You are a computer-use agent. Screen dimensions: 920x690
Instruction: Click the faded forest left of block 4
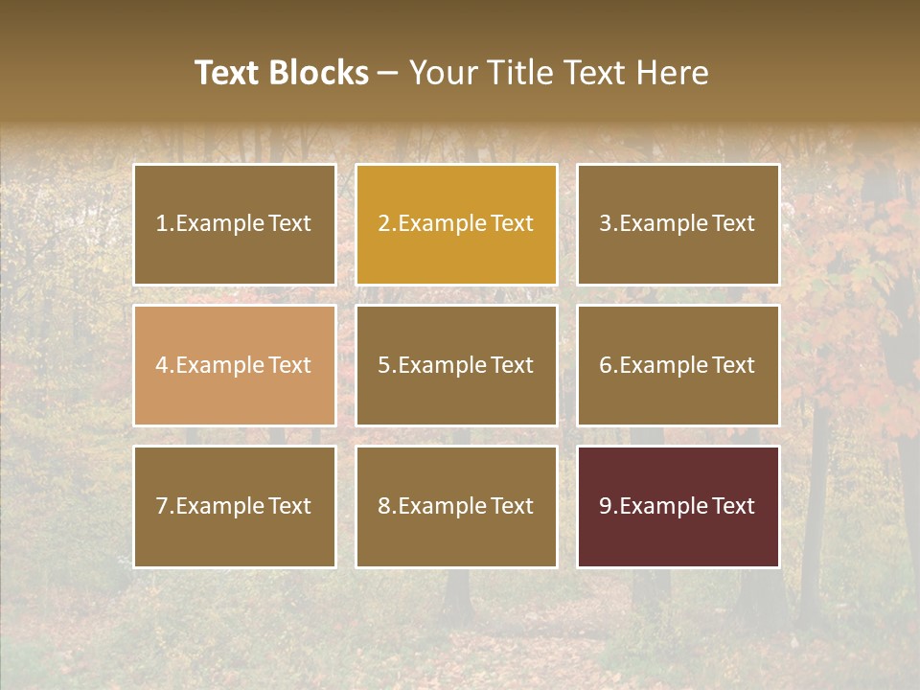[64, 364]
